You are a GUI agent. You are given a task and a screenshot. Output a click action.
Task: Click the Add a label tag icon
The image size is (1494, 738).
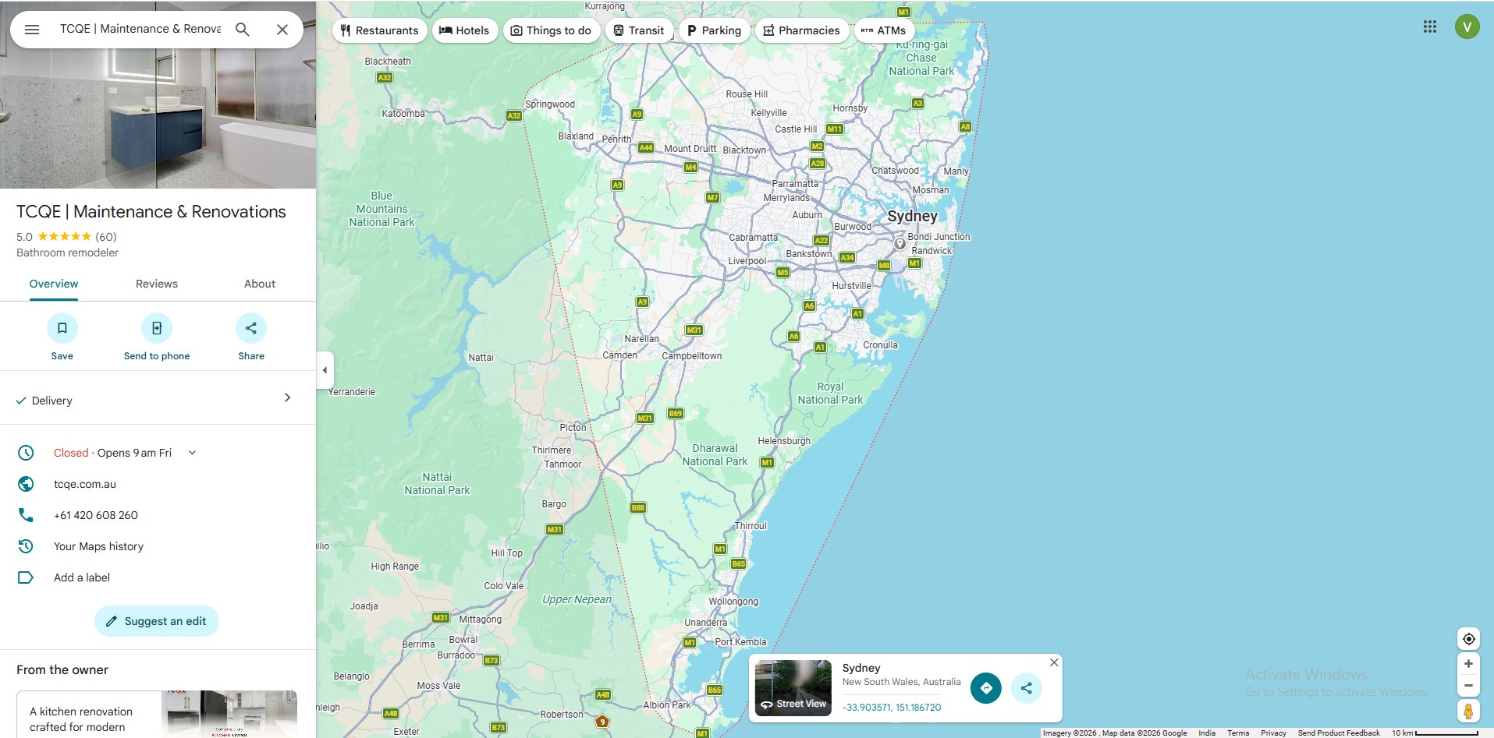pyautogui.click(x=26, y=577)
